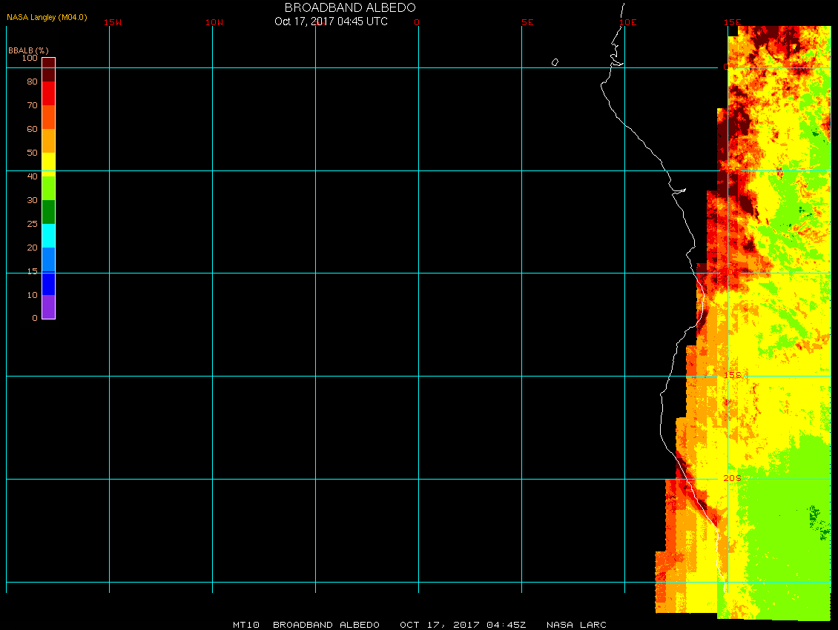Select the 20S latitude label
This screenshot has width=838, height=630.
click(732, 478)
